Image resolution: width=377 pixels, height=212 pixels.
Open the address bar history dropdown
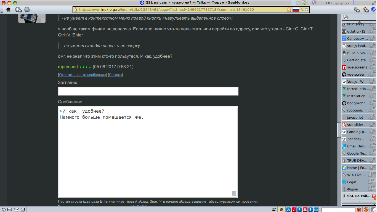[x=307, y=10]
